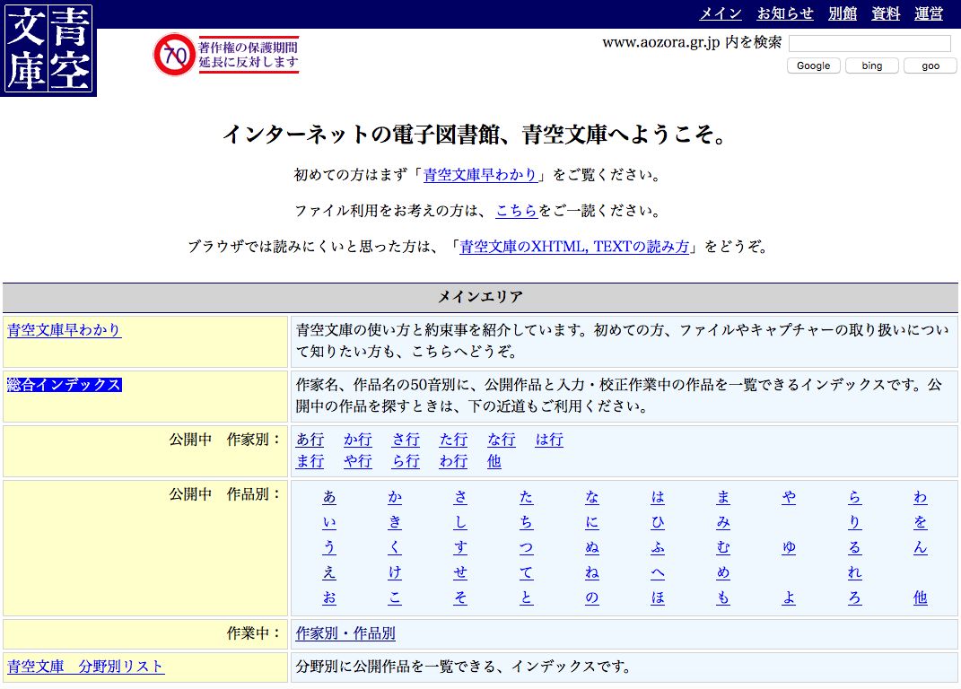Focus the site search text field
The height and width of the screenshot is (689, 961).
(x=869, y=43)
